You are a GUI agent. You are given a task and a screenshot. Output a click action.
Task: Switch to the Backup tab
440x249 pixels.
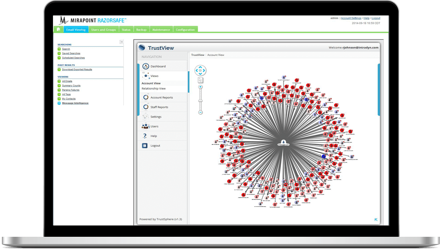141,29
